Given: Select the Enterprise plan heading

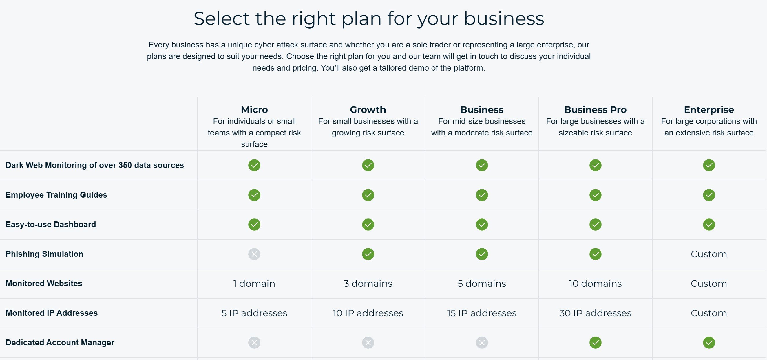Looking at the screenshot, I should pyautogui.click(x=709, y=109).
